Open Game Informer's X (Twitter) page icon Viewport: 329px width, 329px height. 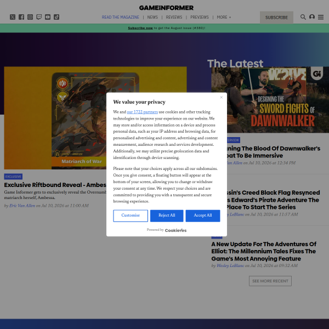pos(13,17)
